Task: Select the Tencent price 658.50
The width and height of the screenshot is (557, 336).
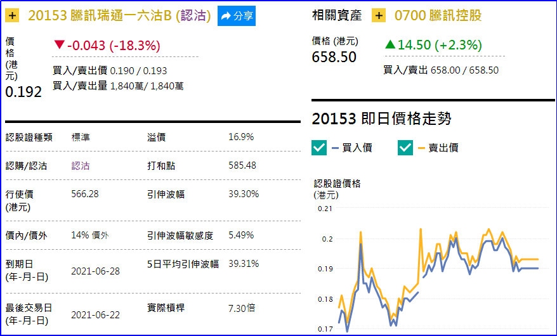Action: 334,57
